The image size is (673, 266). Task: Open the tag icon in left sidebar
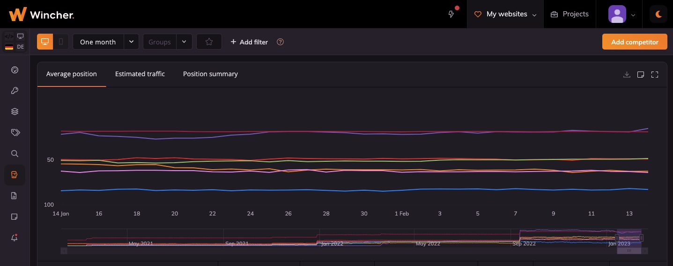pos(15,133)
